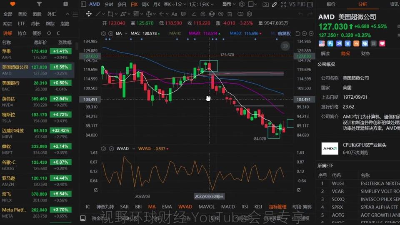Open the 报价 tab in the right panel
This screenshot has width=400, height=225.
(331, 4)
